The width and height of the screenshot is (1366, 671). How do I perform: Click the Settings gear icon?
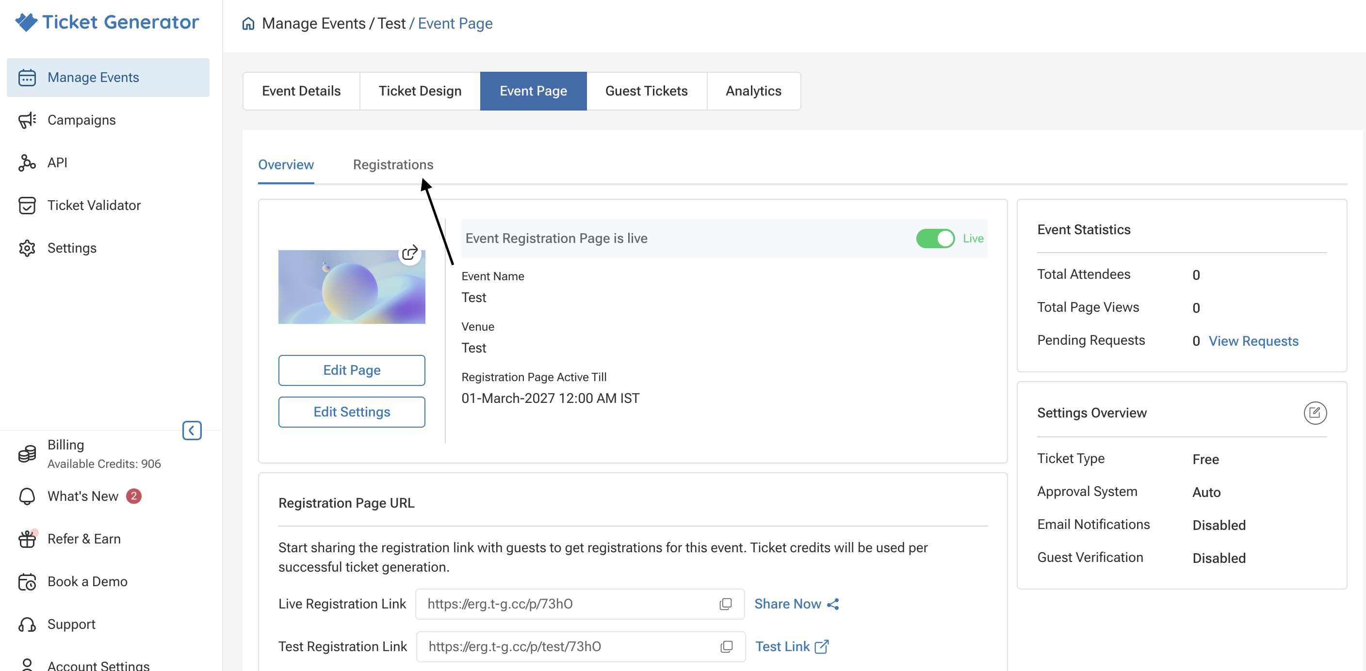point(27,248)
